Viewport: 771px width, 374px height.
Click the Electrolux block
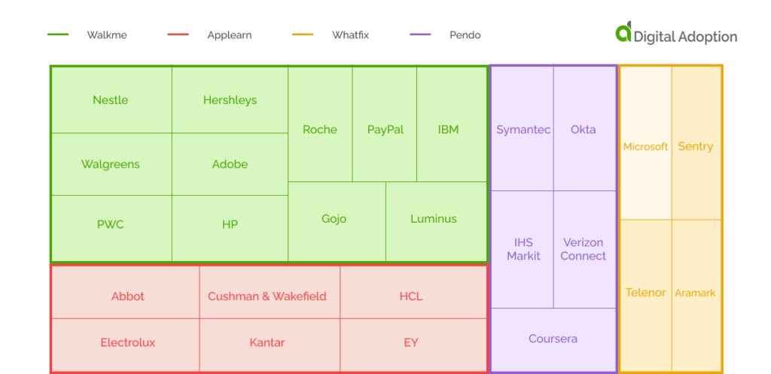[x=127, y=342]
